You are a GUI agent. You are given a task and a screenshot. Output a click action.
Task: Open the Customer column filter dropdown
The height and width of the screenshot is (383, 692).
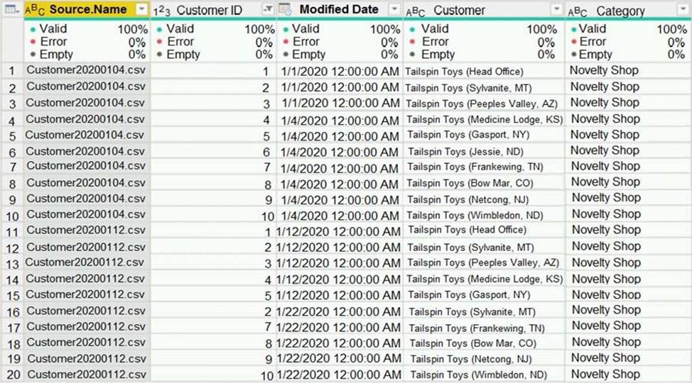coord(556,10)
